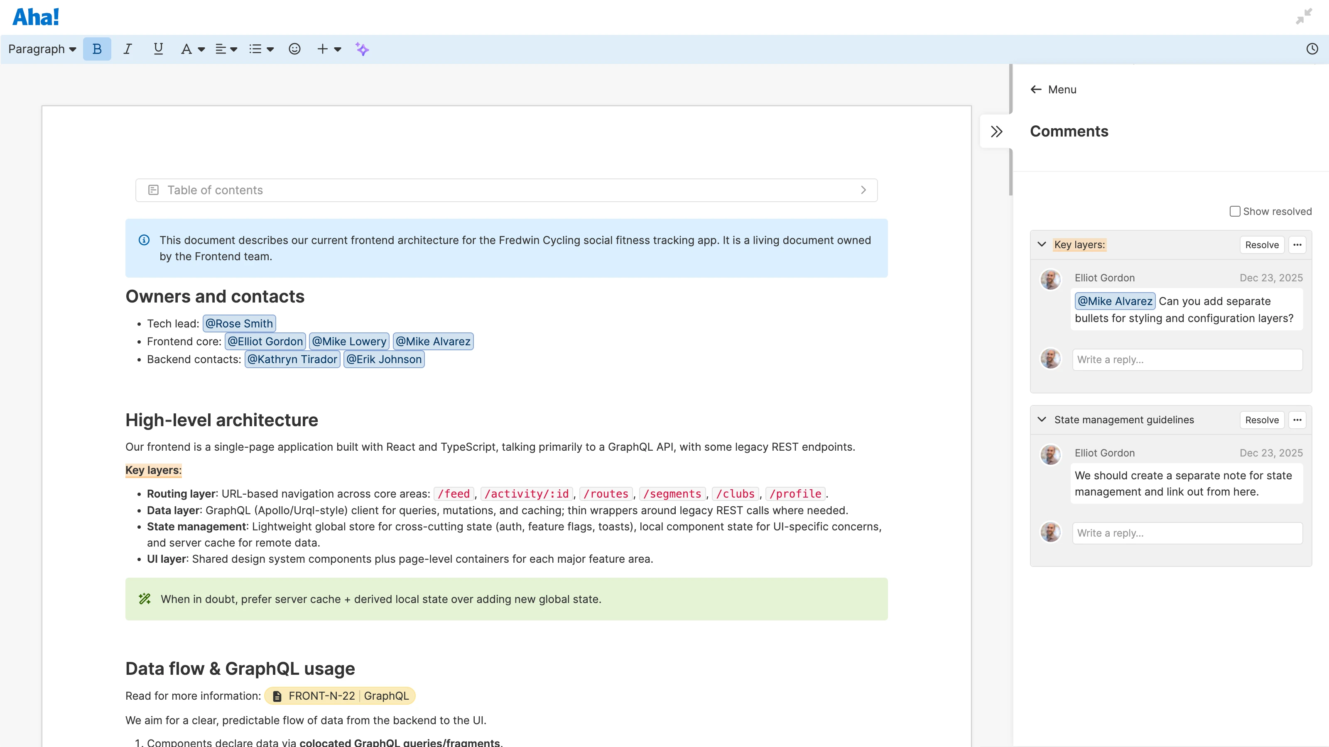Image resolution: width=1329 pixels, height=747 pixels.
Task: Collapse State management guidelines thread
Action: [x=1042, y=420]
